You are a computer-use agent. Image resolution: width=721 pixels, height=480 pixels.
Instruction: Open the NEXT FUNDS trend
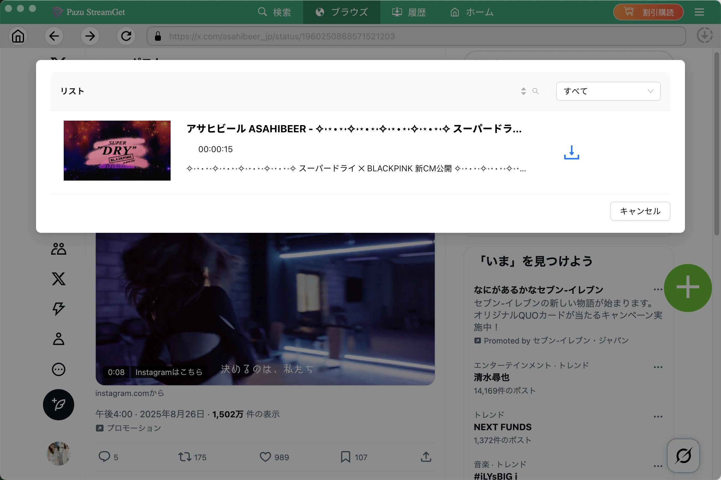pos(503,427)
